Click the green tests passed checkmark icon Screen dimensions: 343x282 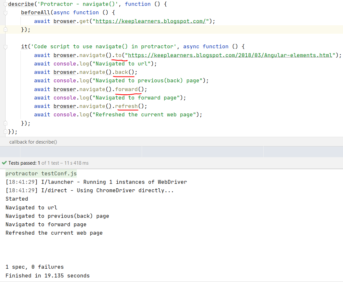pos(4,163)
